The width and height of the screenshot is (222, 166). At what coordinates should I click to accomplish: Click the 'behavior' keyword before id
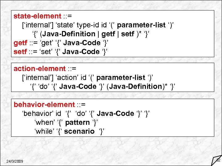coord(38,113)
